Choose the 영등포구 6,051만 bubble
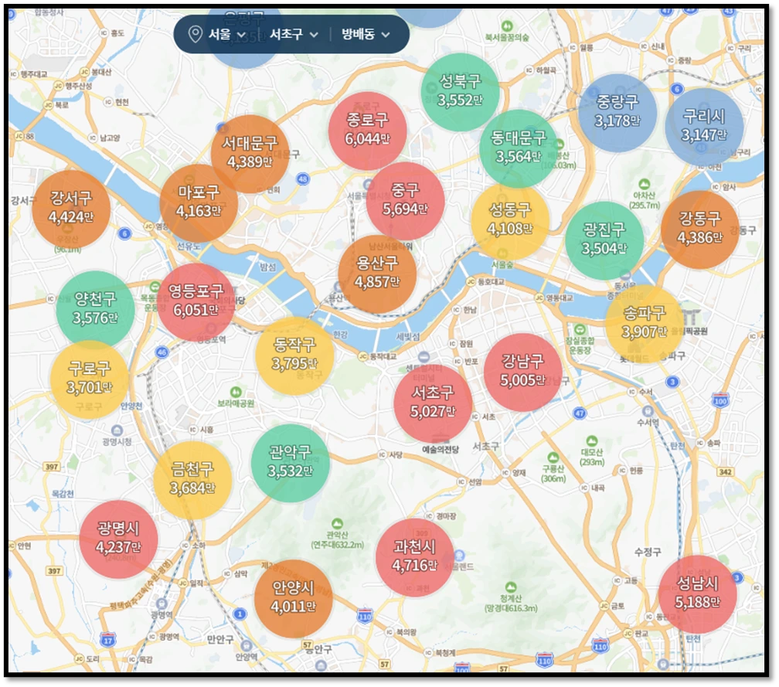 196,302
